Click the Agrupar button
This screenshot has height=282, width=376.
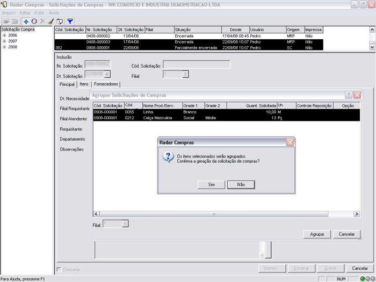[317, 234]
